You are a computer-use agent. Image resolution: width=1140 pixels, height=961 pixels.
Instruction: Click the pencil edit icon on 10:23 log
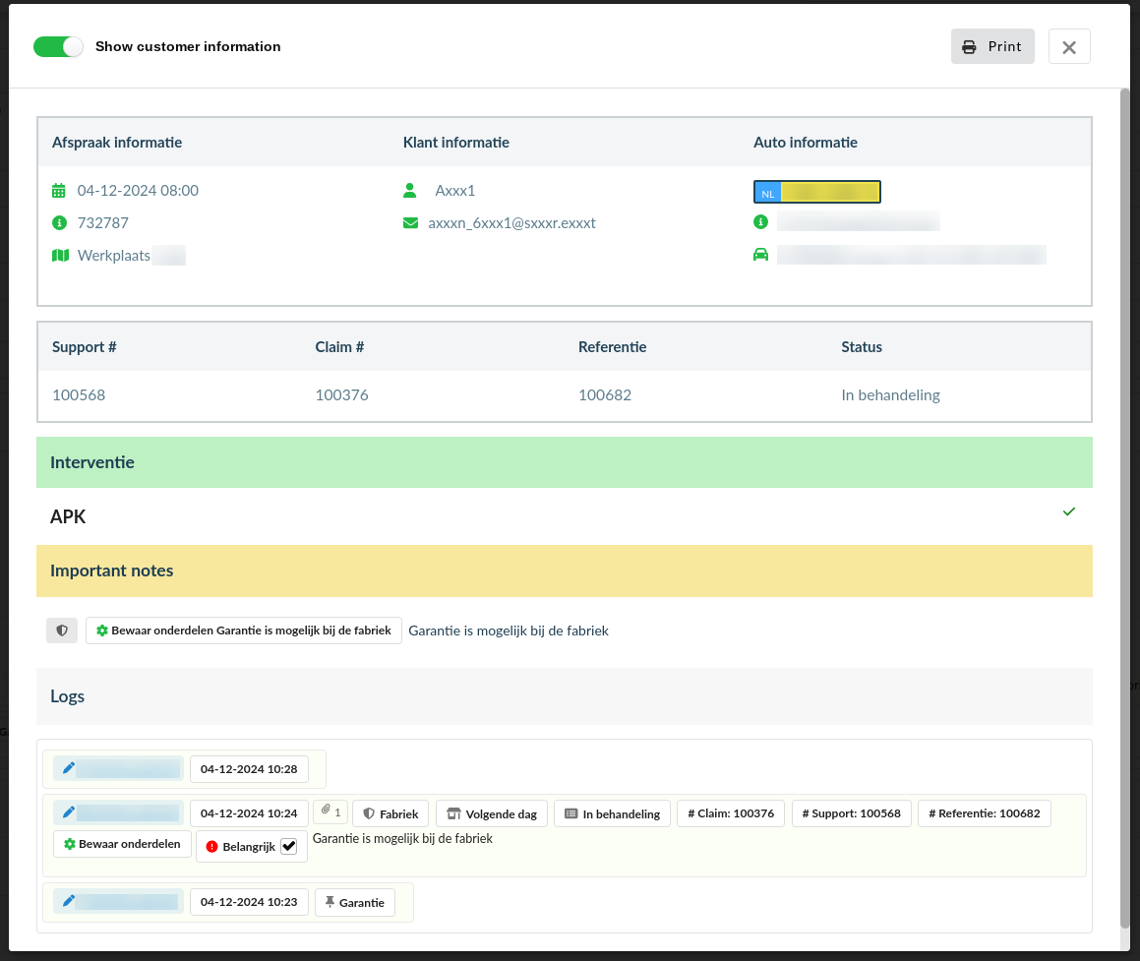[x=68, y=901]
